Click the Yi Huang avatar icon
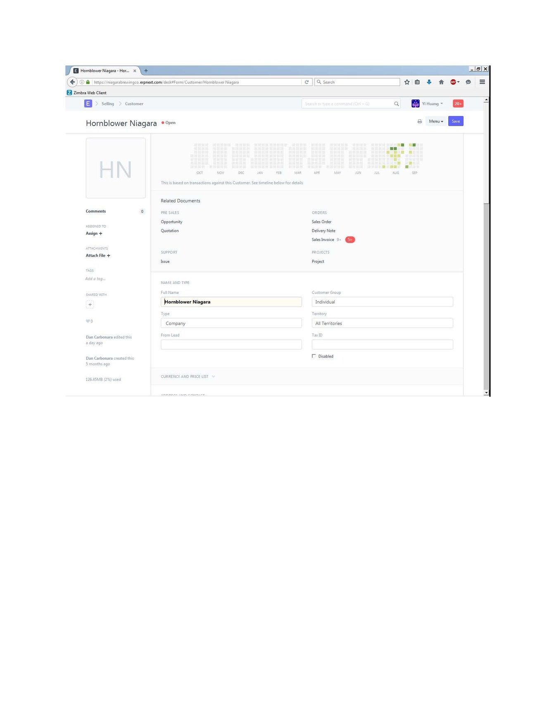The height and width of the screenshot is (720, 556). (416, 104)
